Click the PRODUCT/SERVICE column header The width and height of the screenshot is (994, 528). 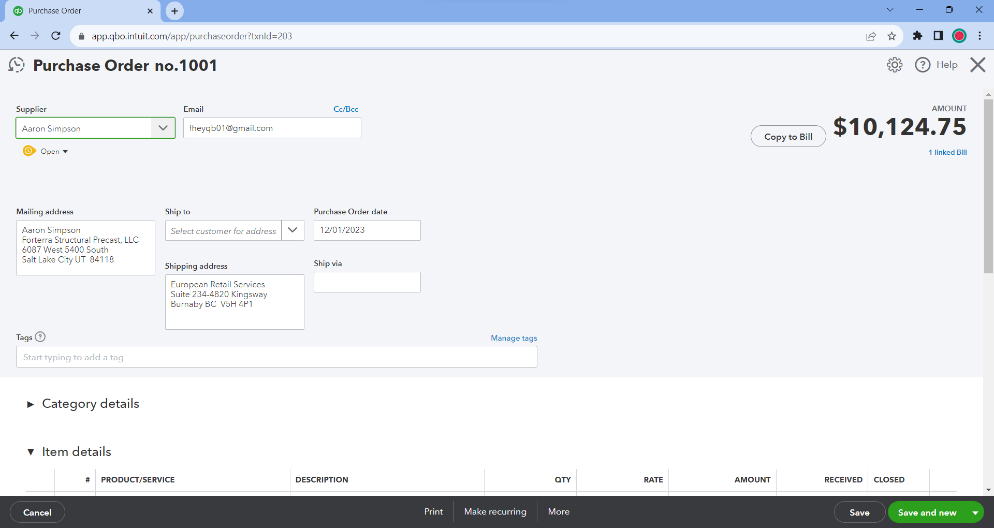tap(138, 479)
